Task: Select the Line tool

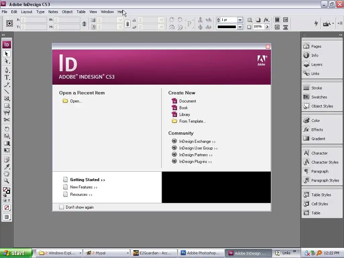Action: coord(7,91)
